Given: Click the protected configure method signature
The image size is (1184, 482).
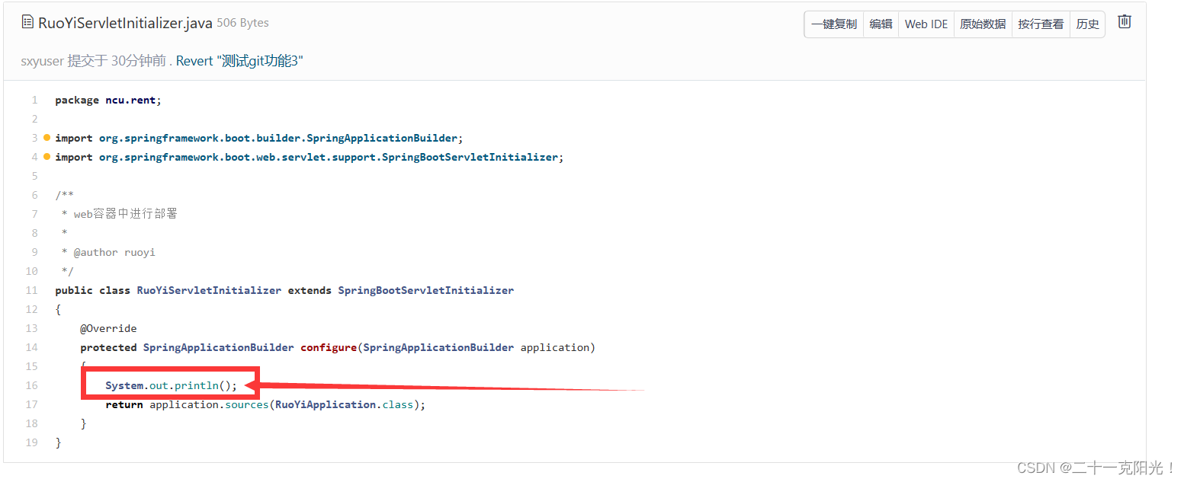Looking at the screenshot, I should point(338,347).
